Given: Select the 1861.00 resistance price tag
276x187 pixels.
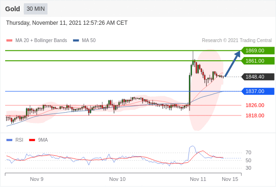Looking at the screenshot, I should tap(258, 61).
